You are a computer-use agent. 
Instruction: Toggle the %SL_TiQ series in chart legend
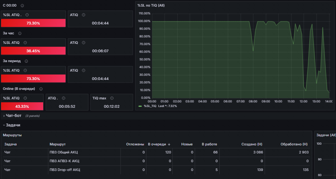[150, 106]
